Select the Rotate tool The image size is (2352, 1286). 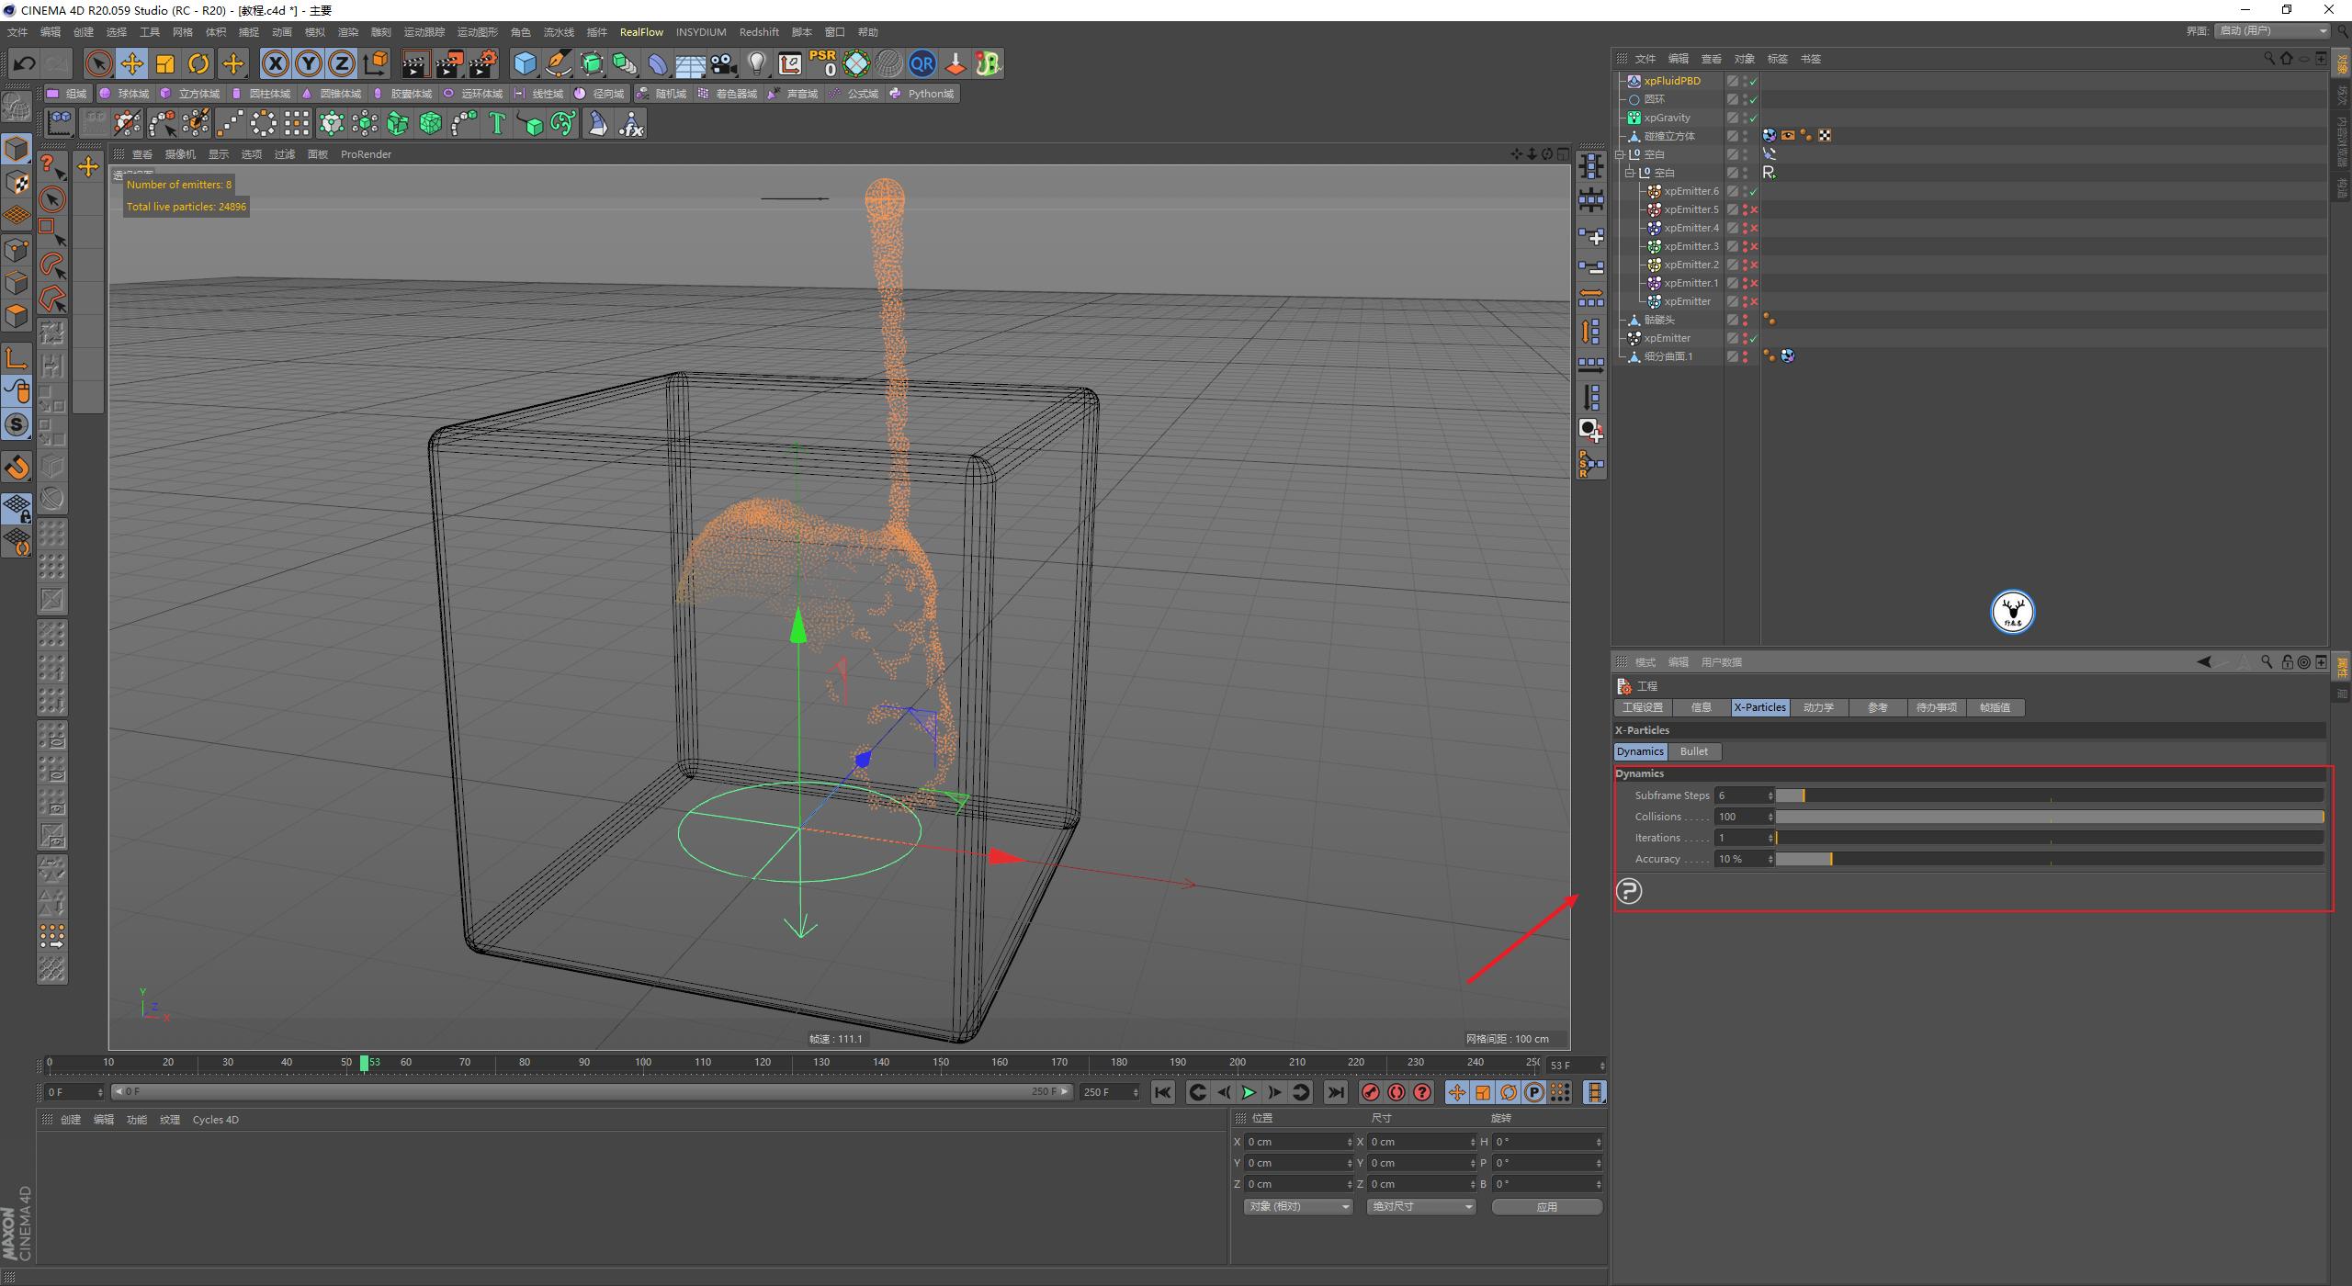198,63
